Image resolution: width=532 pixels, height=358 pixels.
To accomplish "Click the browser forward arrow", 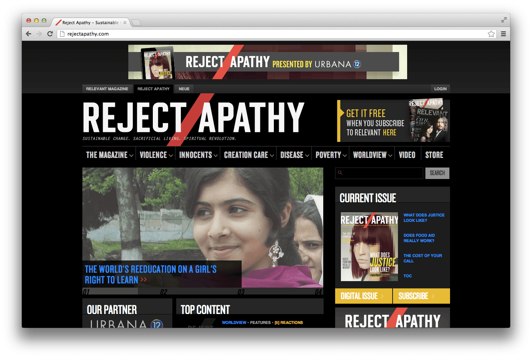I will 39,34.
